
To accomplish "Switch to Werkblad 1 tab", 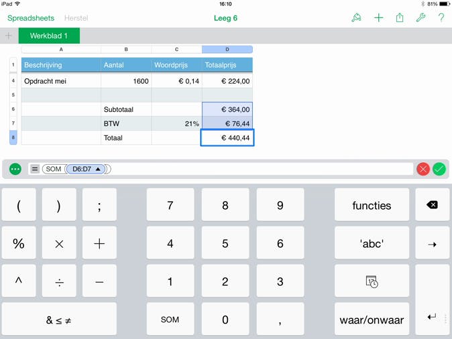I will tap(49, 36).
